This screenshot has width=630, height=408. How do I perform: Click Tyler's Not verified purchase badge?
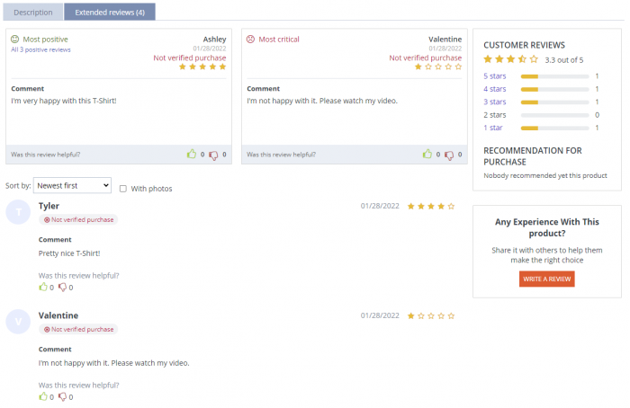coord(78,219)
